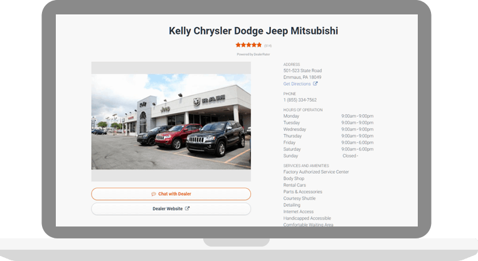The width and height of the screenshot is (478, 261).
Task: Open the Dealer Website button
Action: (x=171, y=209)
